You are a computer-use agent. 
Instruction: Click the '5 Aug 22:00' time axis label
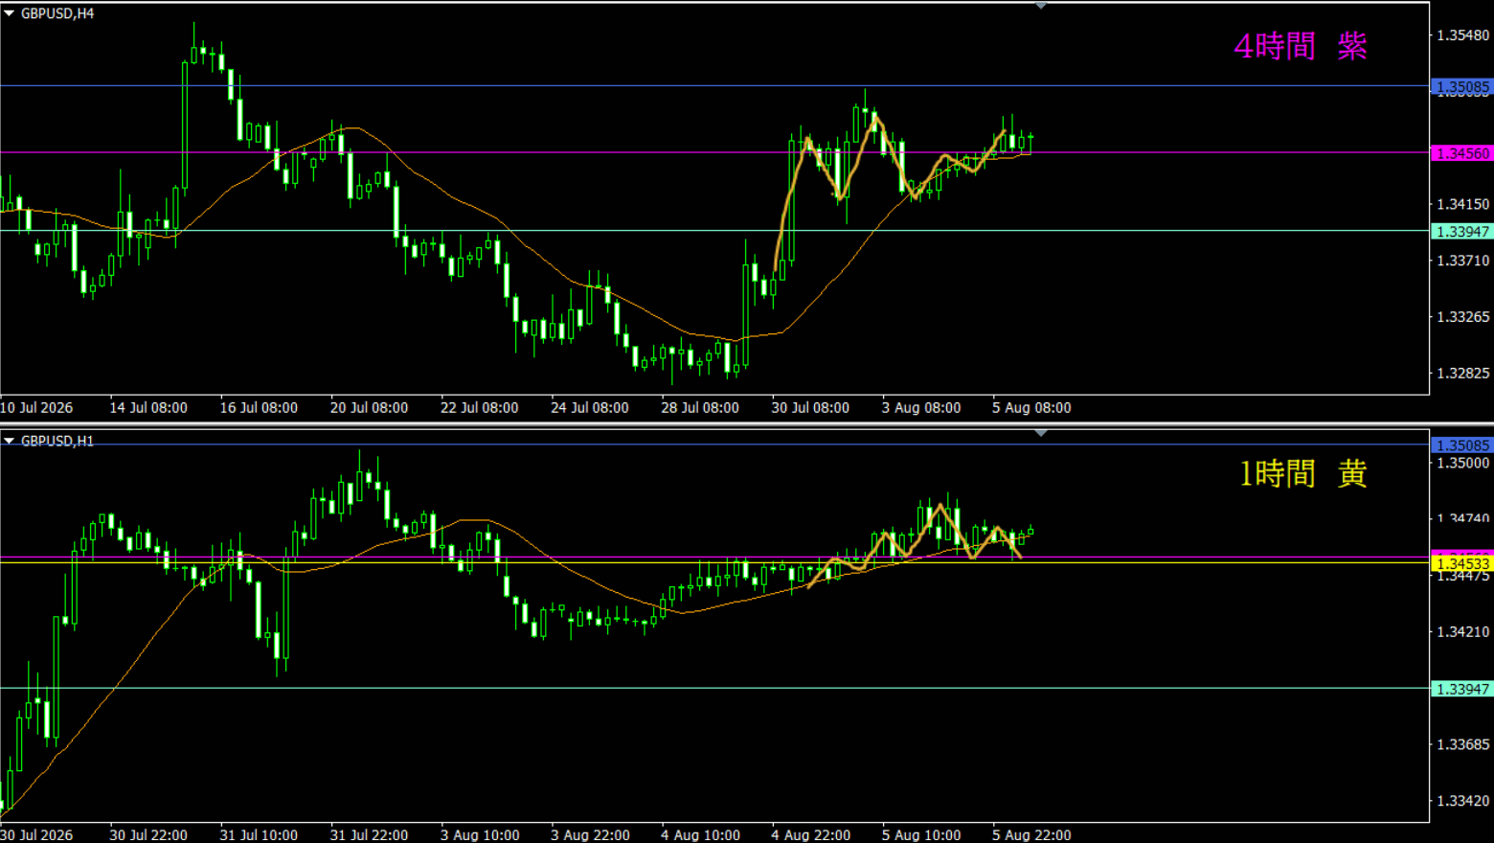click(1031, 835)
